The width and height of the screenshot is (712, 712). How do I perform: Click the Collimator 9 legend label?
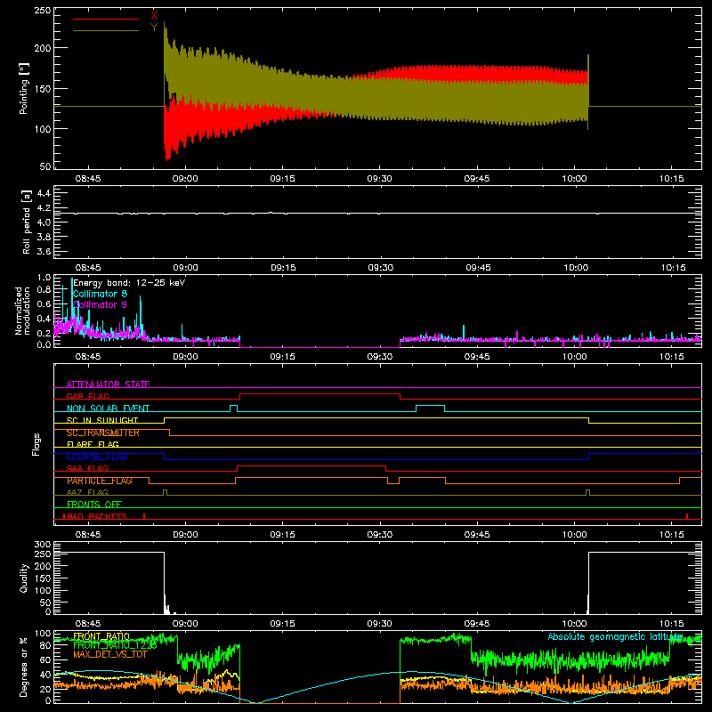click(100, 304)
